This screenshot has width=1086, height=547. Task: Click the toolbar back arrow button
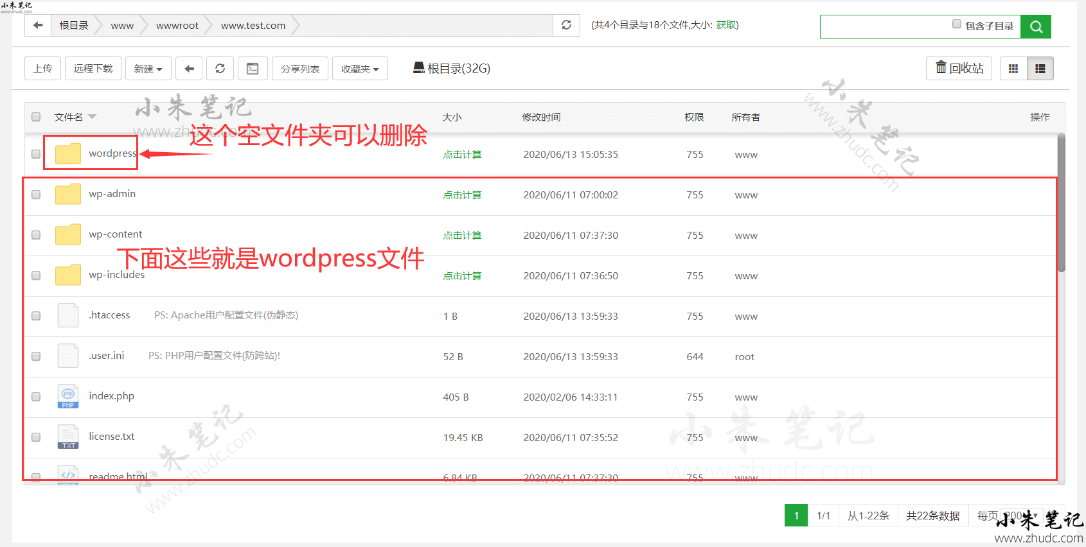coord(189,69)
